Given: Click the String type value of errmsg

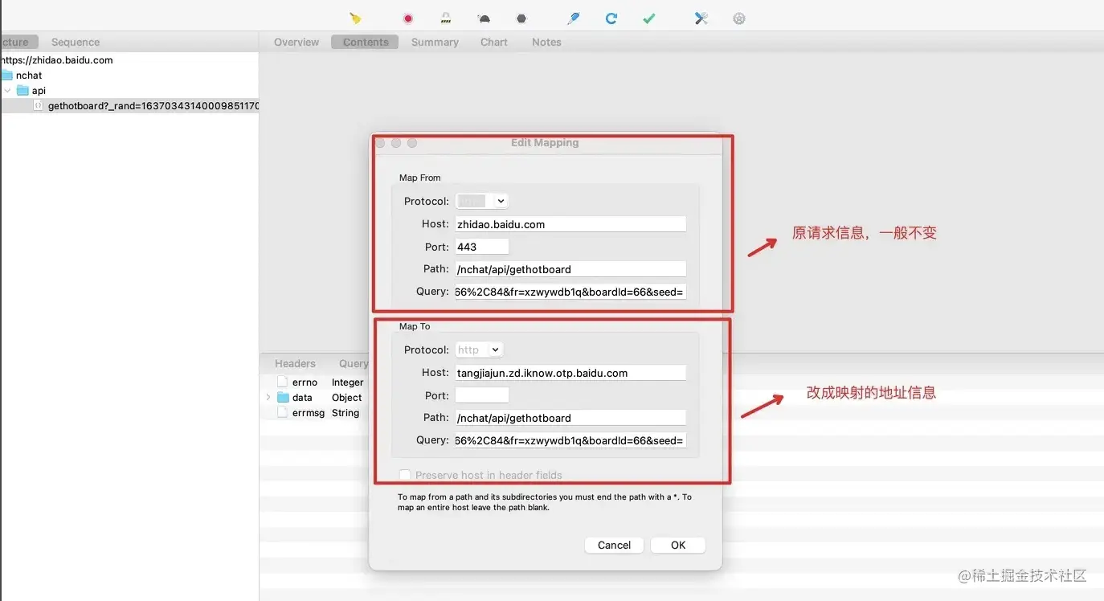Looking at the screenshot, I should pyautogui.click(x=346, y=413).
